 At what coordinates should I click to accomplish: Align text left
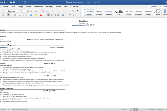click(48, 15)
